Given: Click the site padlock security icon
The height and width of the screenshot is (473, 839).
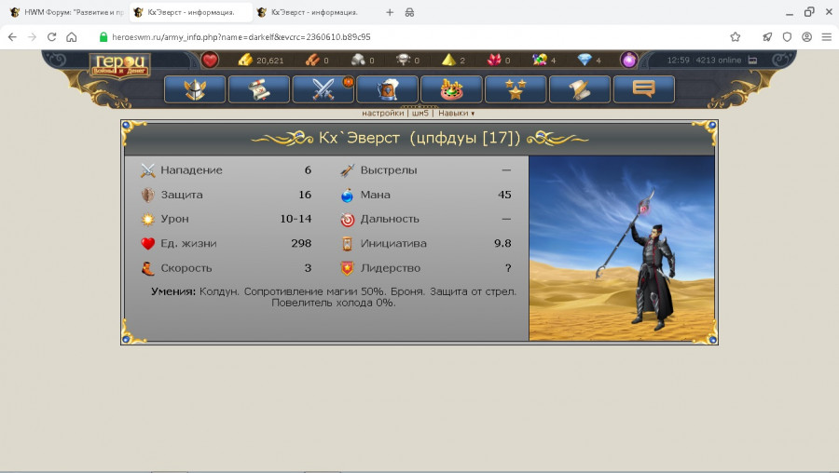Looking at the screenshot, I should [x=103, y=37].
